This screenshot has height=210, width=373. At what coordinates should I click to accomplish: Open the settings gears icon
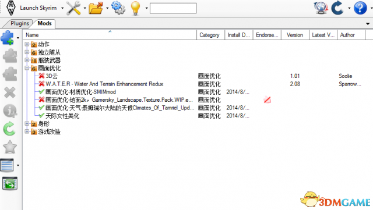click(x=118, y=8)
